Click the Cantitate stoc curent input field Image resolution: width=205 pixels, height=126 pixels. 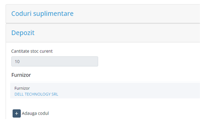[54, 61]
